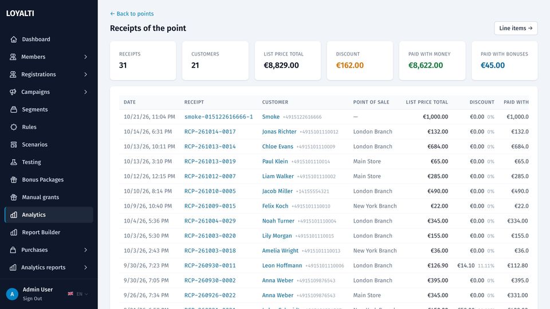Open receipt RCP-261004-0029
This screenshot has height=309, width=550.
[x=210, y=221]
